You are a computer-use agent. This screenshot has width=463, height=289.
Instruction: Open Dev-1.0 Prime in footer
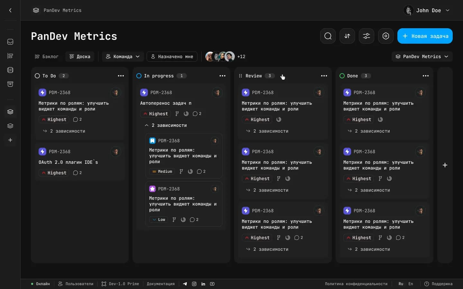click(x=120, y=284)
